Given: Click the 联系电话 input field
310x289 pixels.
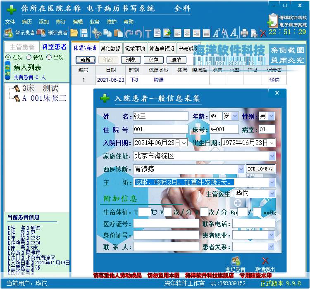Looking at the screenshot, I should (253, 224).
